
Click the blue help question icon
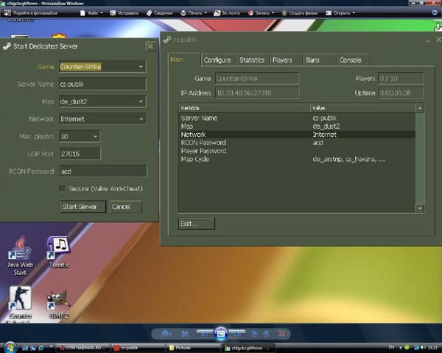point(435,13)
